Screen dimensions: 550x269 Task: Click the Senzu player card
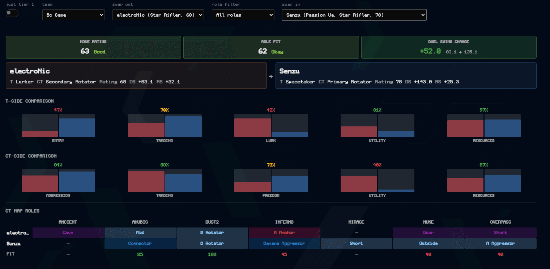[406, 76]
